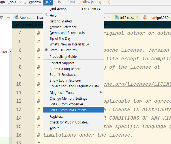Viewport: 171px width, 144px height.
Task: Choose Show Log in Explorer
Action: point(73,80)
